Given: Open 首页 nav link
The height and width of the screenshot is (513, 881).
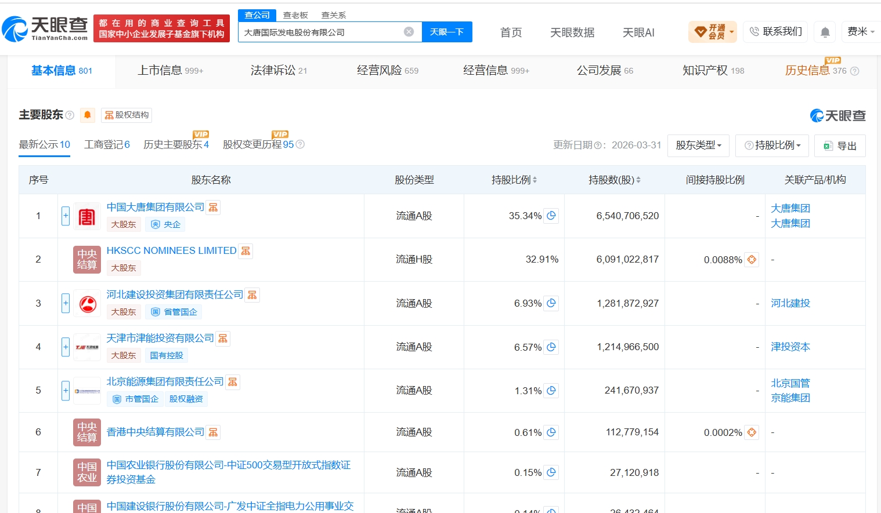Looking at the screenshot, I should point(511,32).
